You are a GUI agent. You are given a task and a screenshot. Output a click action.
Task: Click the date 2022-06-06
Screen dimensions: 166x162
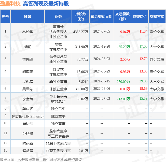click(102, 89)
